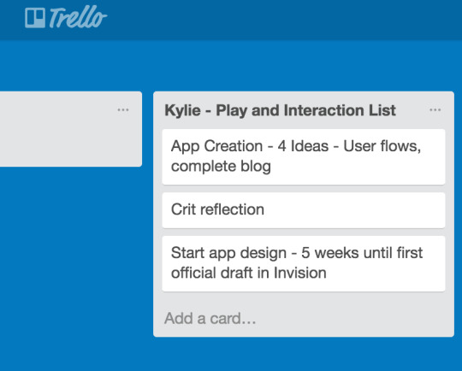
Task: Edit the 'Kylie - Play and Interaction List' title
Action: point(280,111)
